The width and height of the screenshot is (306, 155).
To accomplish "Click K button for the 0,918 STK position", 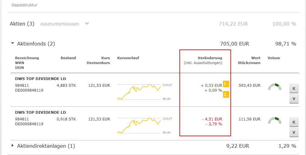I will click(294, 122).
